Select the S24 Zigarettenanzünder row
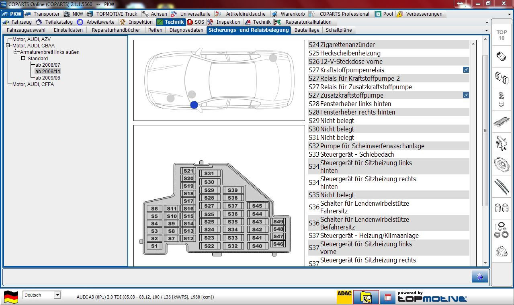This screenshot has width=514, height=305. pyautogui.click(x=389, y=45)
